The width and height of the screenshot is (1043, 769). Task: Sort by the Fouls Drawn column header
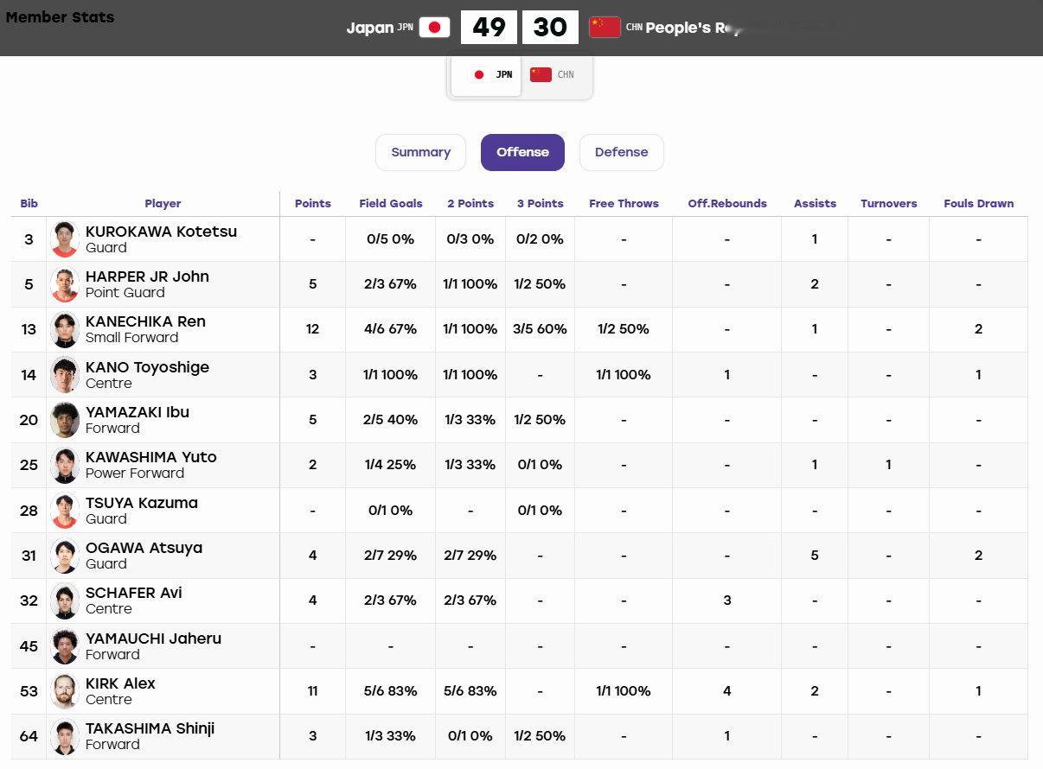pyautogui.click(x=978, y=204)
